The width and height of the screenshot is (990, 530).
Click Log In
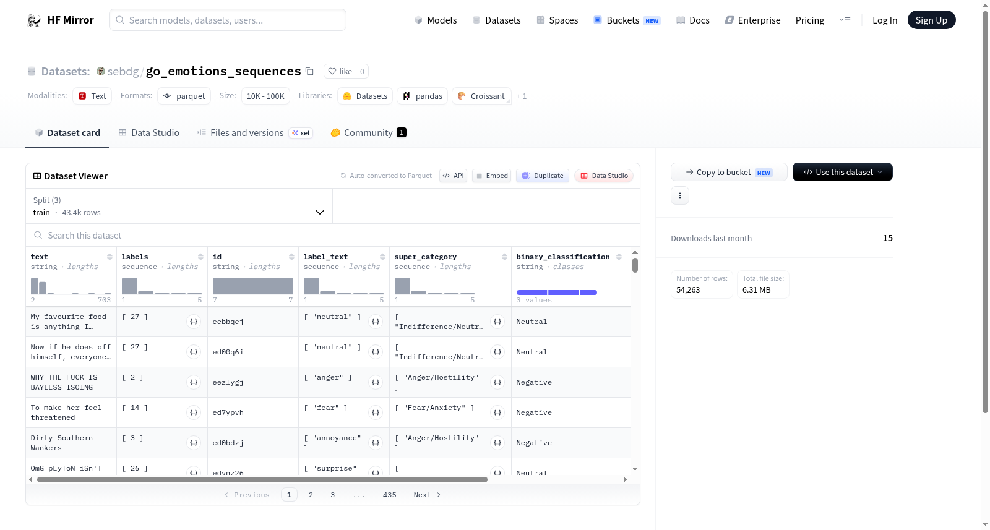pos(885,20)
